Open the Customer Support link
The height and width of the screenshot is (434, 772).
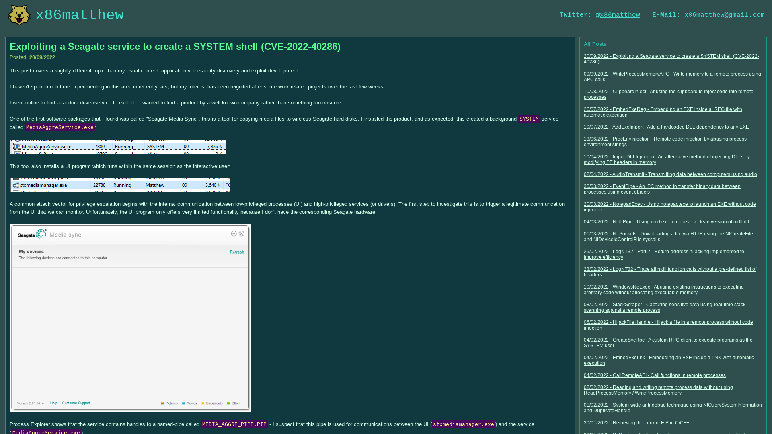point(76,403)
